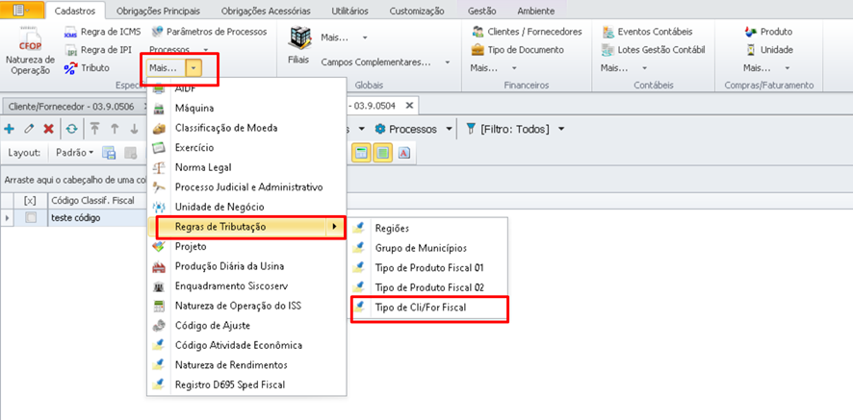Image resolution: width=853 pixels, height=420 pixels.
Task: Choose Processo Judicial e Administrativo
Action: point(249,186)
